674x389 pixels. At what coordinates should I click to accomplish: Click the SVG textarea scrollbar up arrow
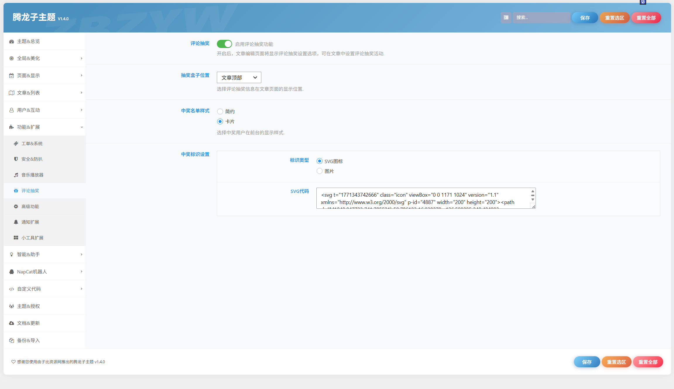point(533,191)
